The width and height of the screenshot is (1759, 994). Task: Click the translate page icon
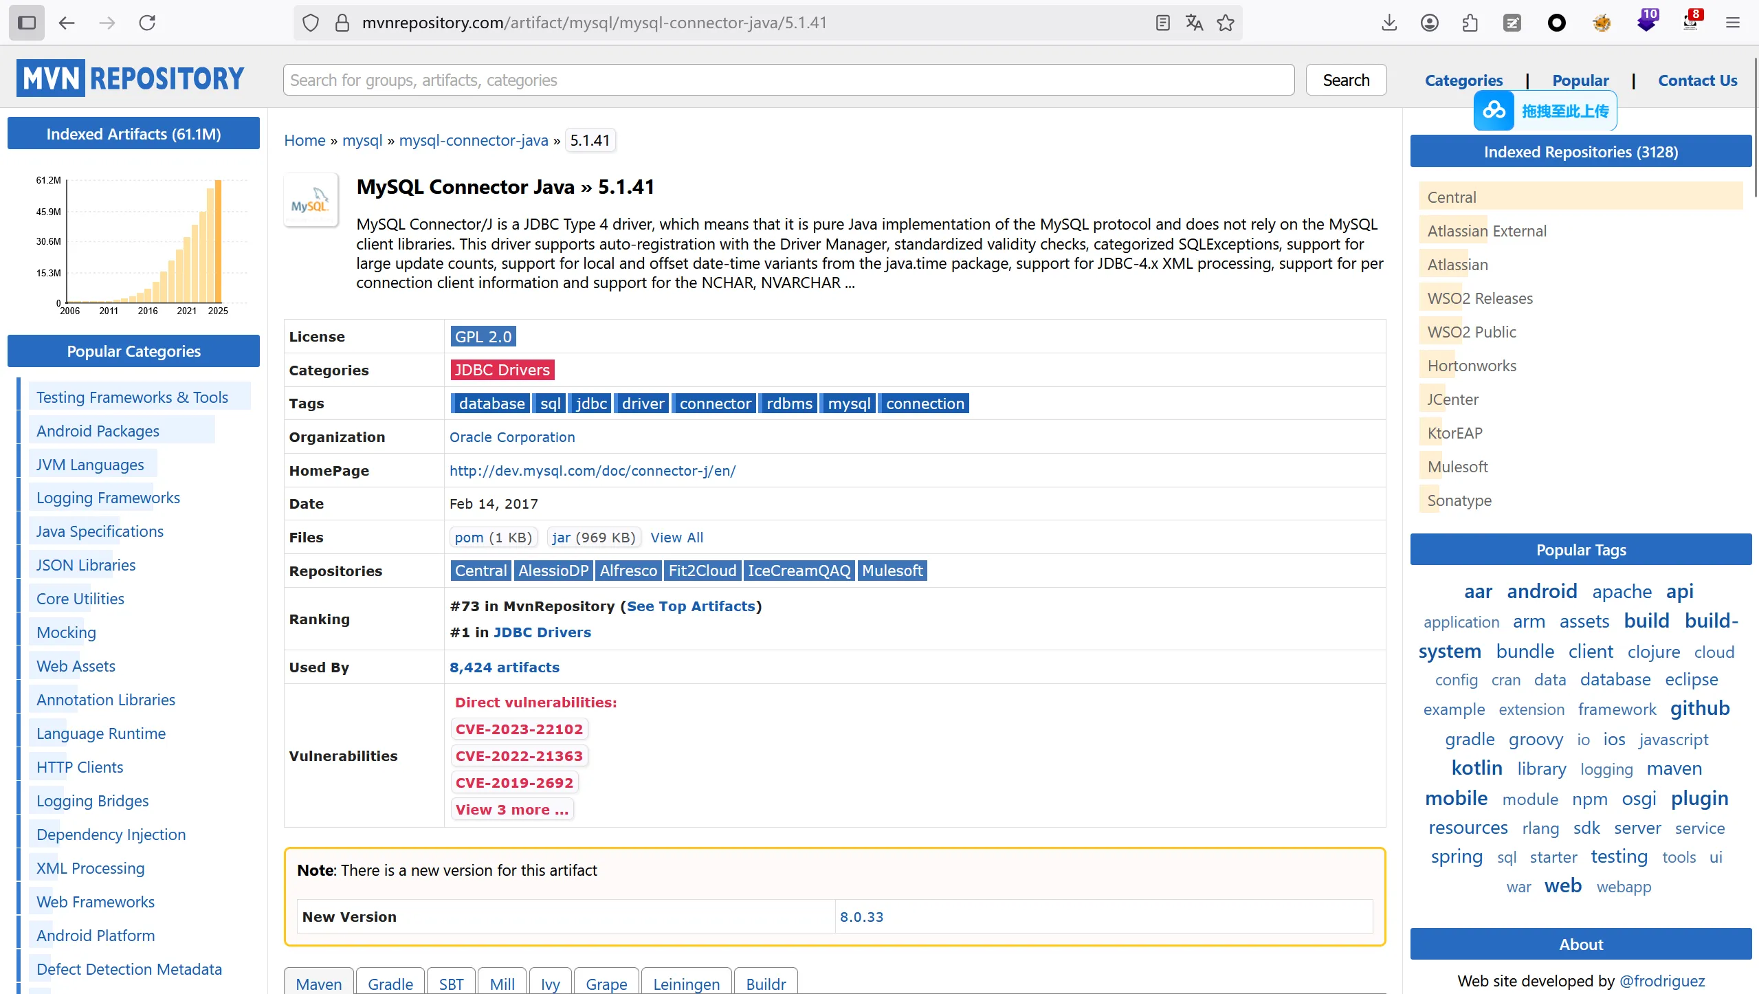[x=1194, y=23]
